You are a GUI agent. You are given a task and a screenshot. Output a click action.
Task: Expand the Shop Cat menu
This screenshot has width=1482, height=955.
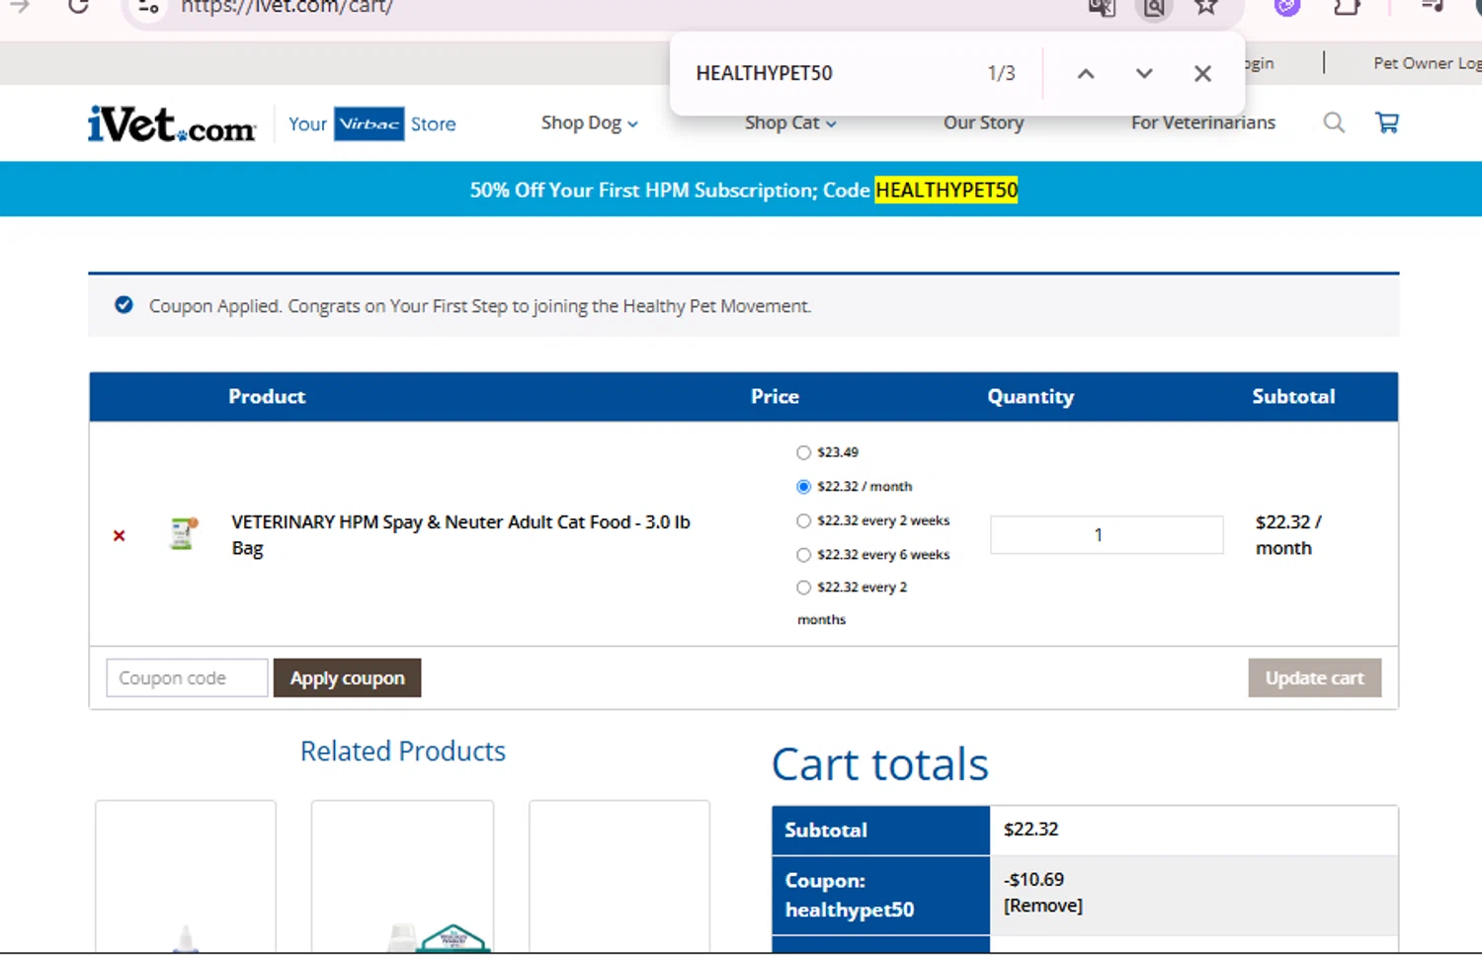790,123
